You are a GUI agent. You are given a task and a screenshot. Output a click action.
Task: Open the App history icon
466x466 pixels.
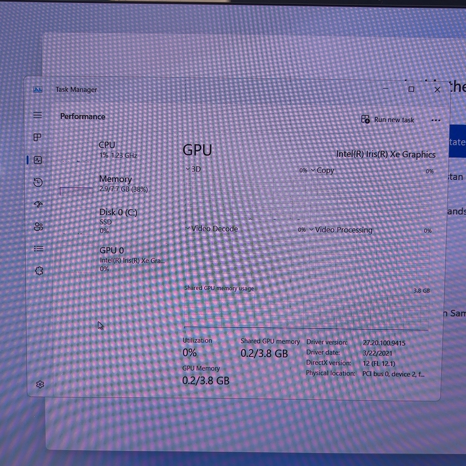38,182
